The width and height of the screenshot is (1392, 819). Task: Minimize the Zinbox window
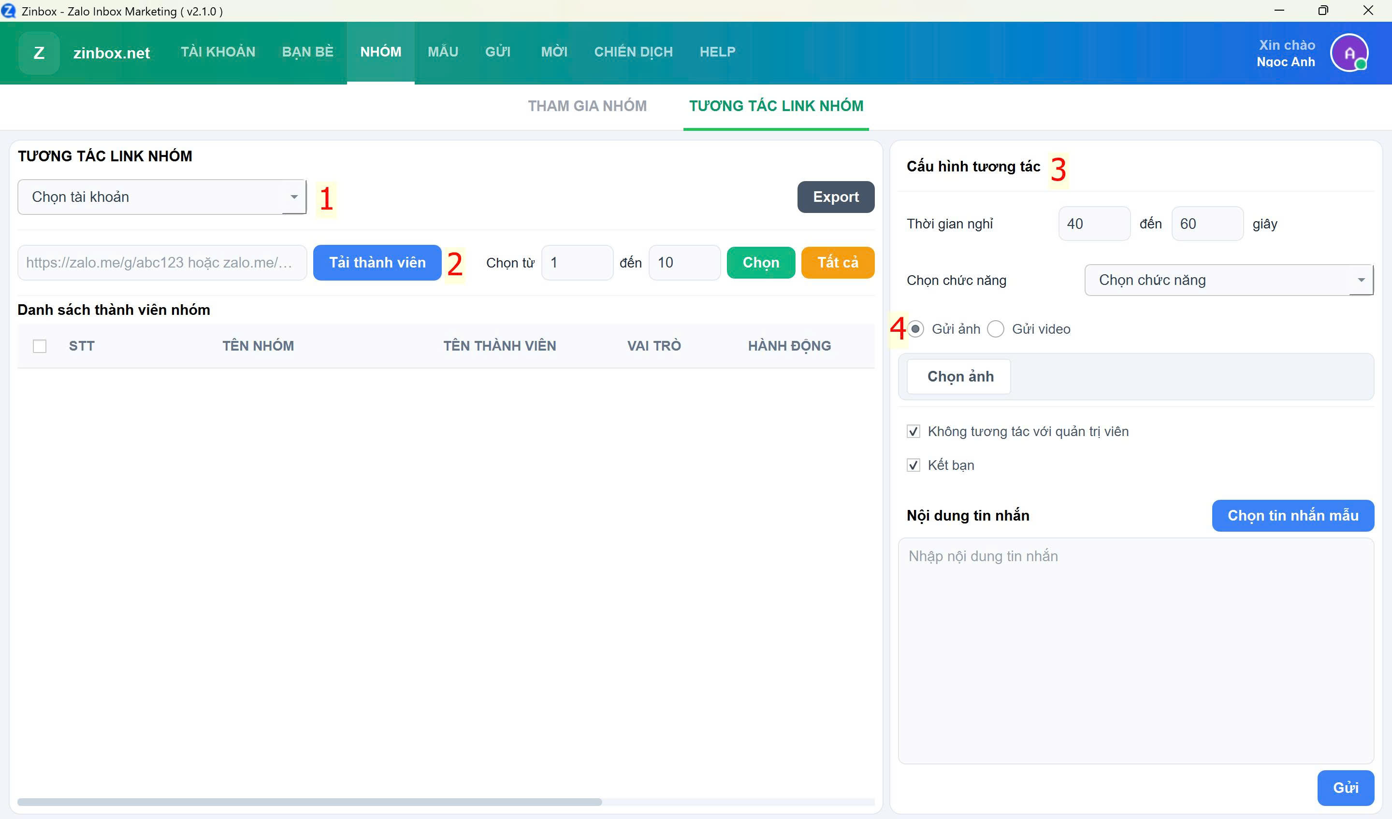tap(1279, 11)
